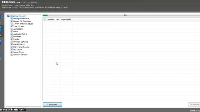Select the Registry Cleaner heading
This screenshot has width=200, height=112.
click(x=18, y=16)
